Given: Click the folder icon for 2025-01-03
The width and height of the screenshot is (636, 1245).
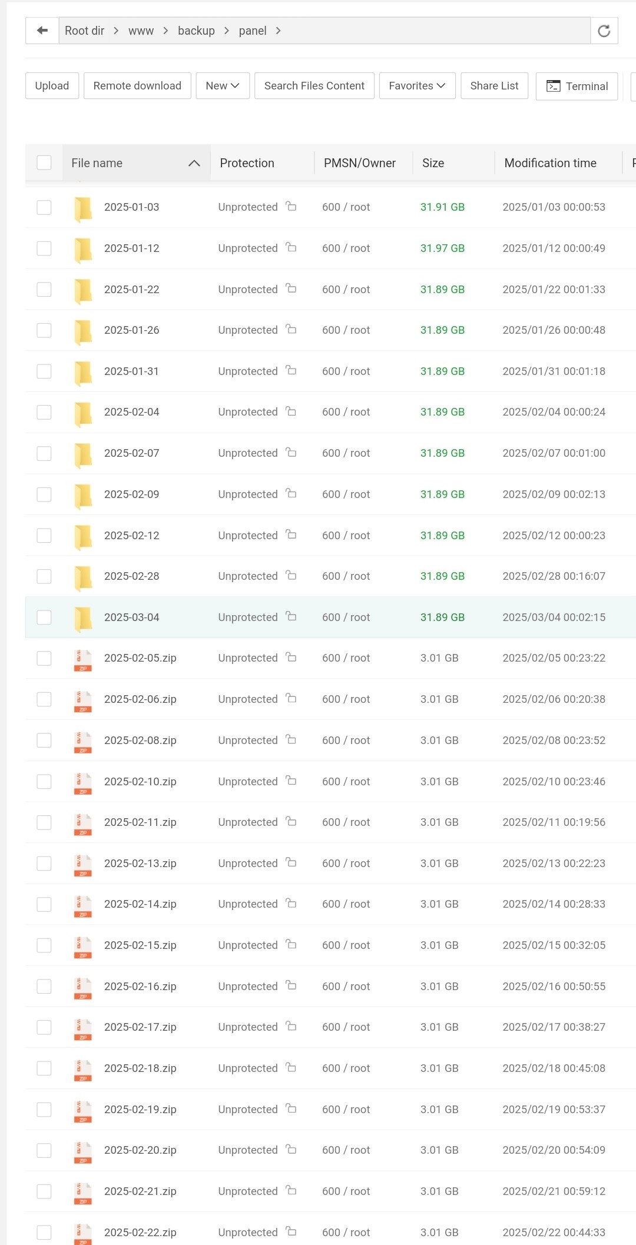Looking at the screenshot, I should click(x=83, y=208).
